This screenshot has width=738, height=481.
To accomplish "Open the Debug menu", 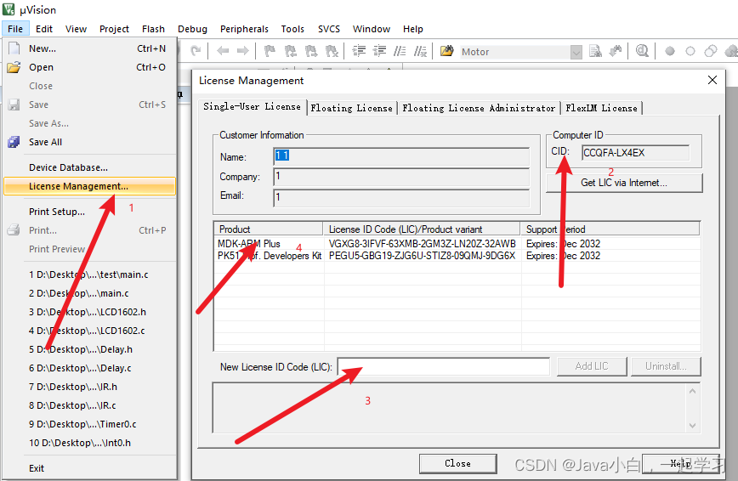I will pyautogui.click(x=192, y=29).
